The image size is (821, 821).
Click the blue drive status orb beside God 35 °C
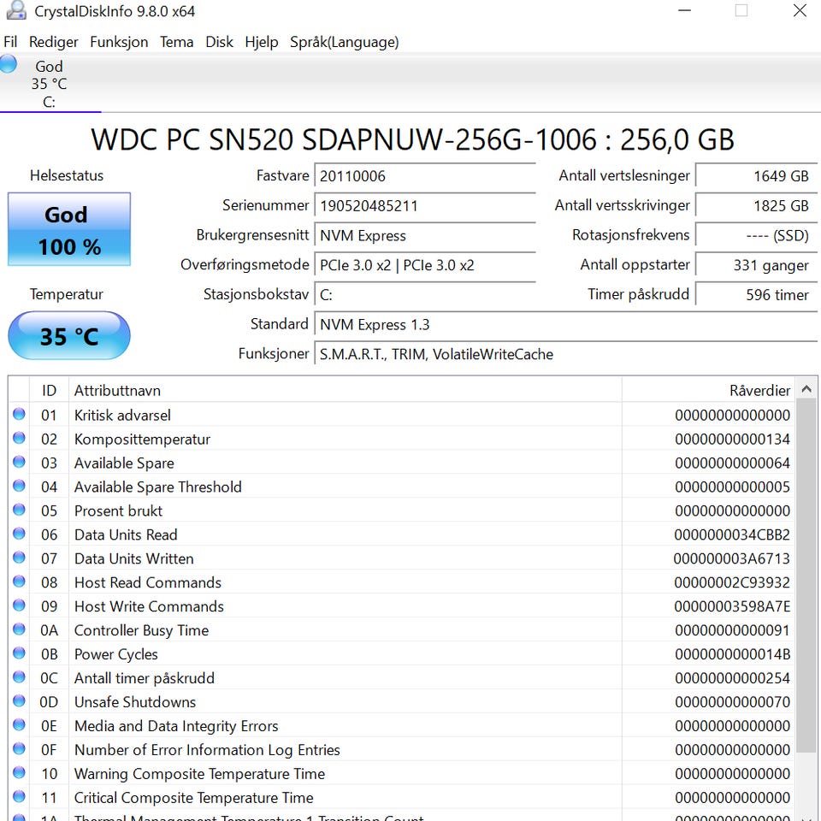point(9,64)
